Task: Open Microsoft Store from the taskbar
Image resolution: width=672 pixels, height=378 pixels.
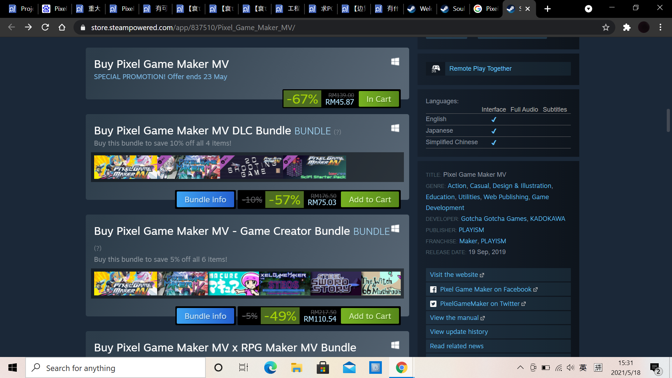Action: [323, 367]
